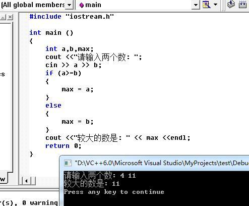249x206 pixels.
Task: Click the WizardBar actions magic wand icon
Action: [x=206, y=5]
